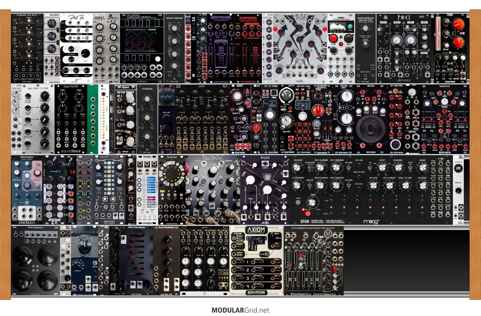
Task: Open the Octa analog drums module
Action: (x=205, y=261)
